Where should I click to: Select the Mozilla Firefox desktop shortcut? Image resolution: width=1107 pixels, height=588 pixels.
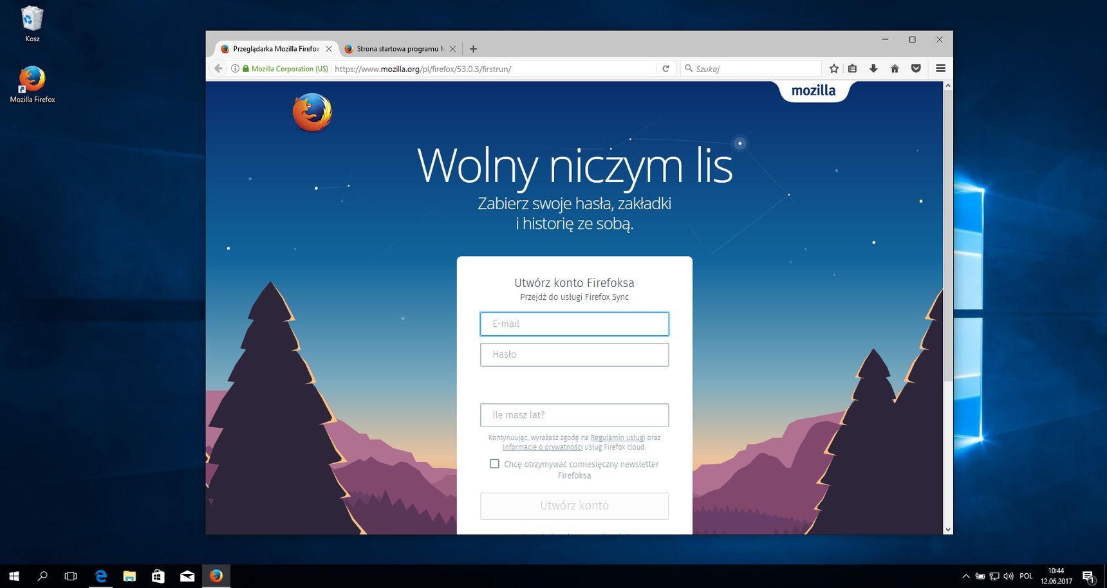[32, 84]
